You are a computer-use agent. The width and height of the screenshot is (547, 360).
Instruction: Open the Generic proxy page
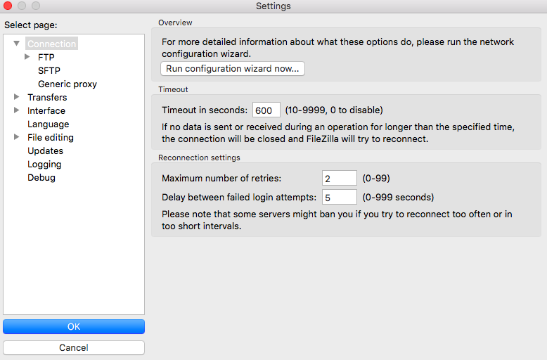[x=67, y=84]
